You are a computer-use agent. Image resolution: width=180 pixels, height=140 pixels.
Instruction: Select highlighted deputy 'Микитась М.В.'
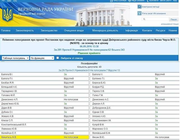click(x=9, y=137)
